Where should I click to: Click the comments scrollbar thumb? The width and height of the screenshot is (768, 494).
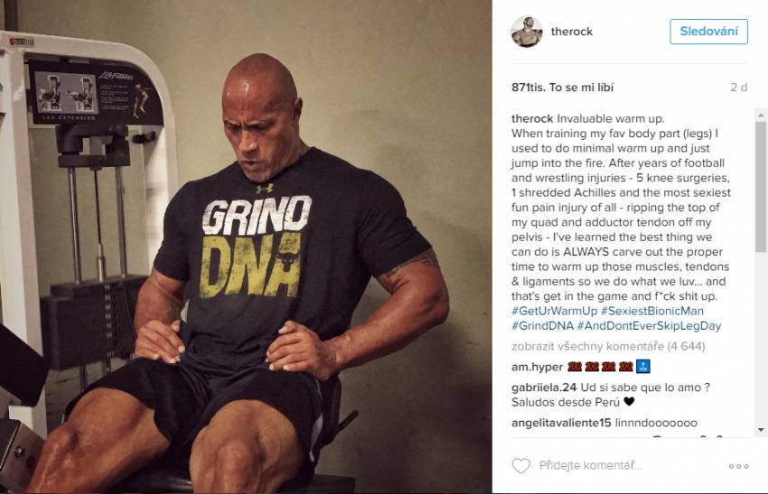coord(761,187)
